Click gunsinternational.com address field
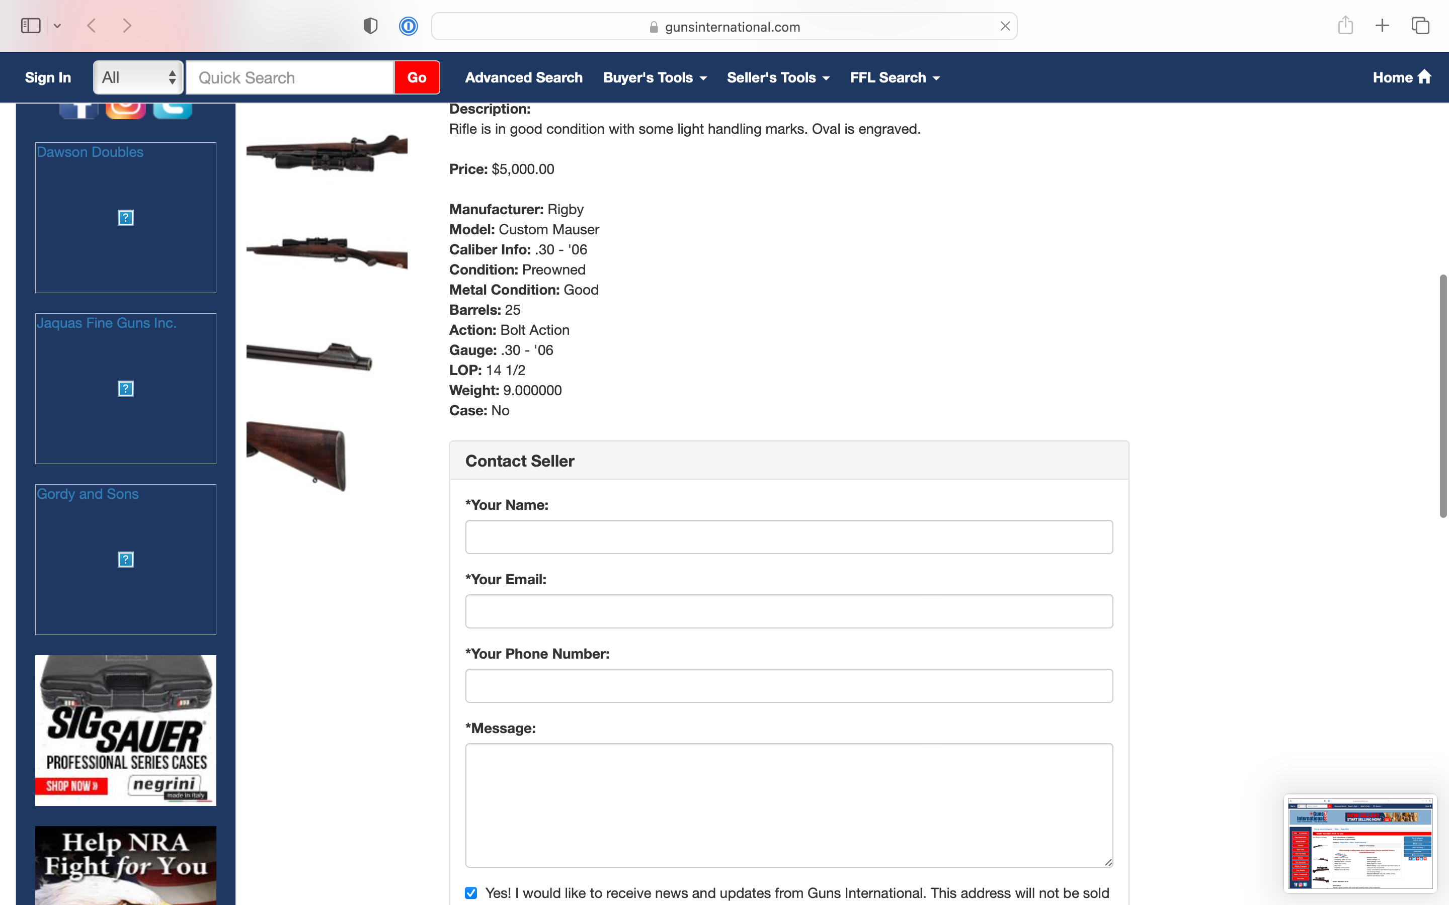The height and width of the screenshot is (905, 1449). [724, 26]
